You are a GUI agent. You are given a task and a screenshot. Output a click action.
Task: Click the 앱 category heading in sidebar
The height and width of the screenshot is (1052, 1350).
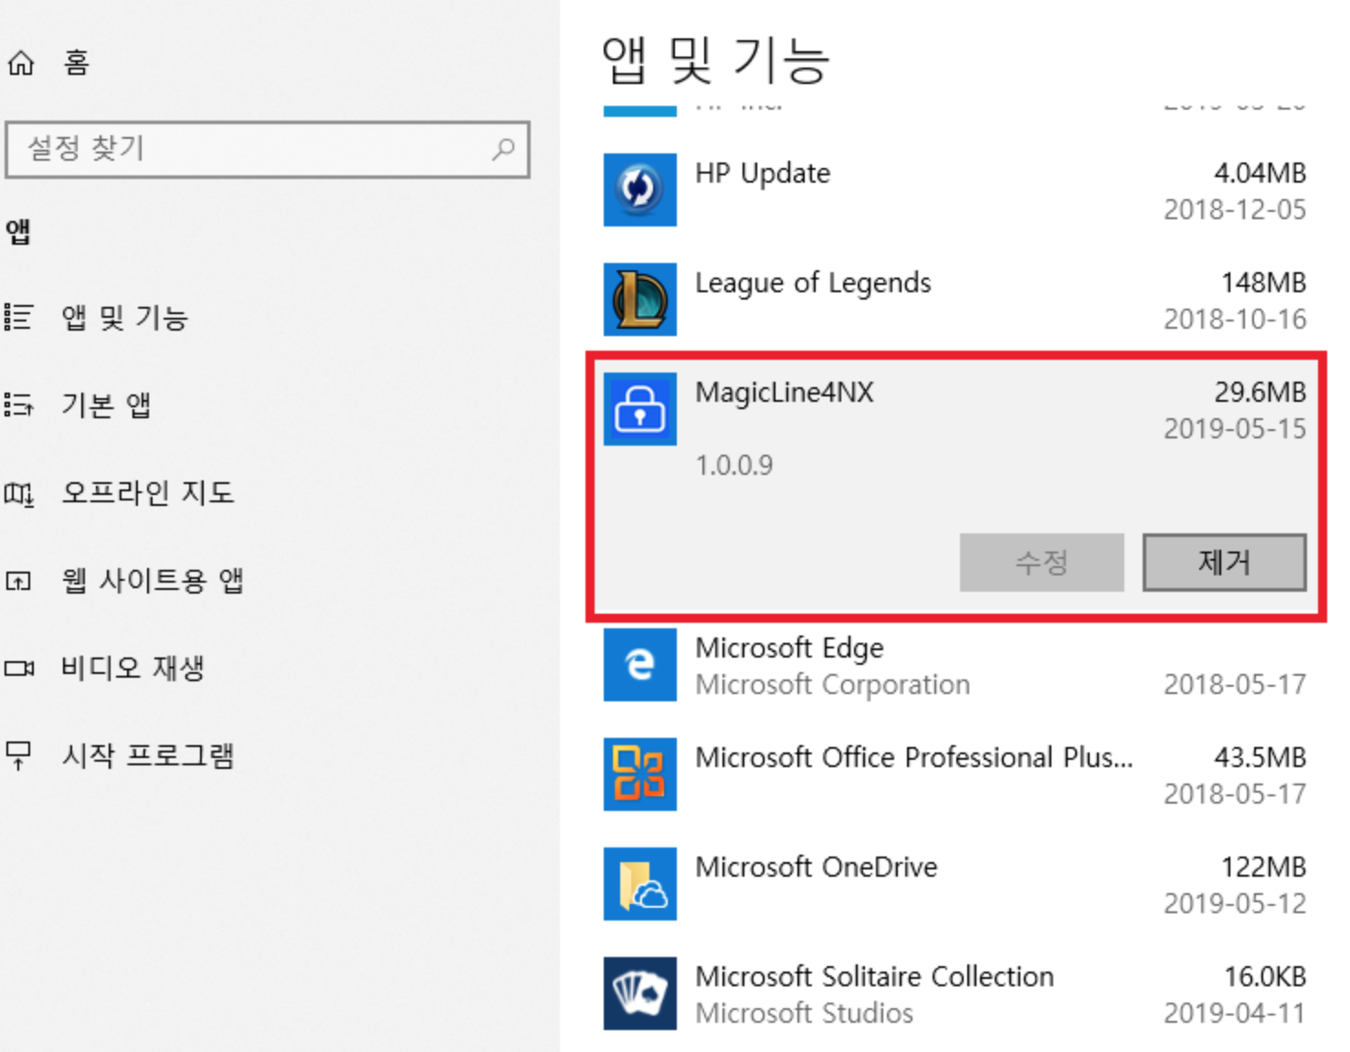click(x=18, y=232)
